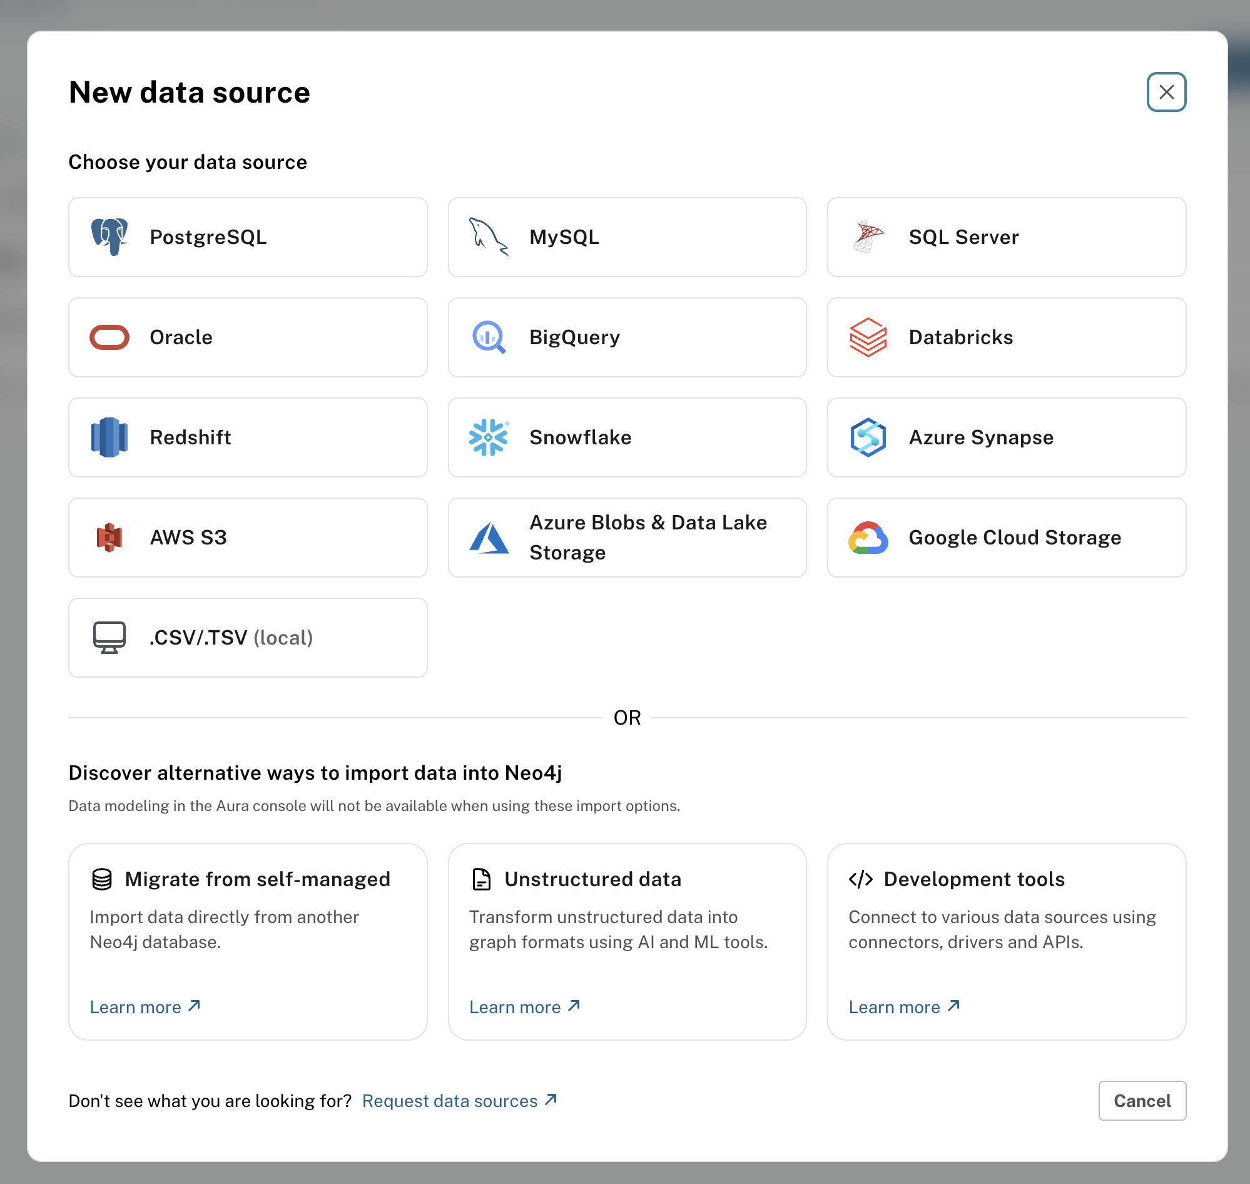This screenshot has width=1250, height=1184.
Task: Select Azure Synapse data source
Action: coord(1006,437)
